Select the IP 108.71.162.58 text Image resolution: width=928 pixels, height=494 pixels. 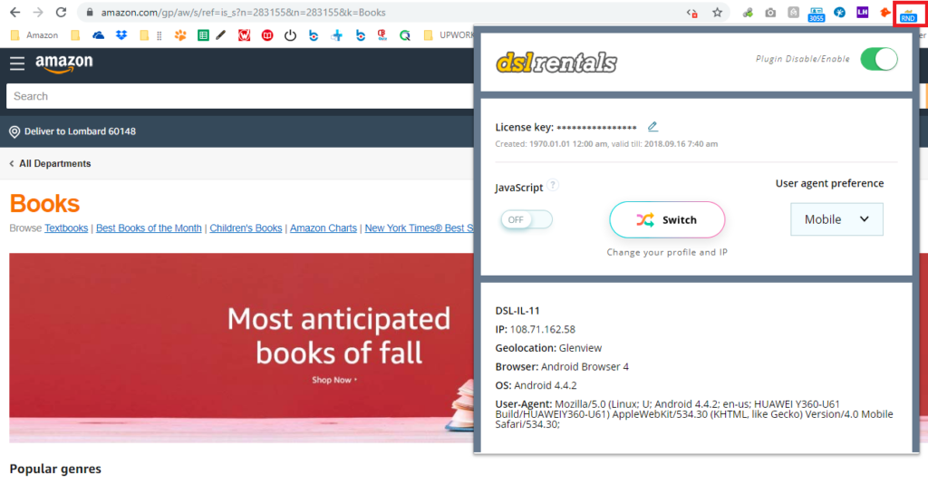[535, 329]
